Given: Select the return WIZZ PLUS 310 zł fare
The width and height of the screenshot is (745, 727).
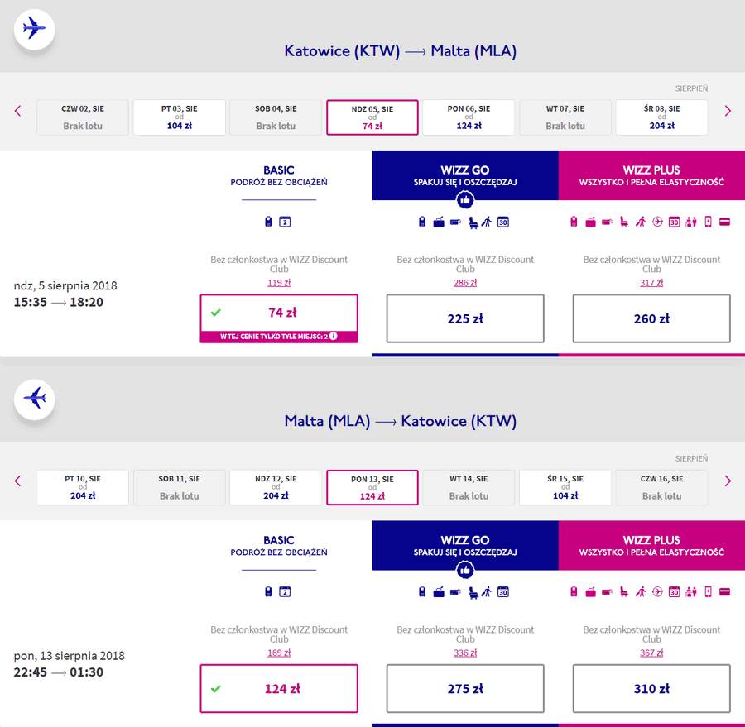Looking at the screenshot, I should pos(651,688).
